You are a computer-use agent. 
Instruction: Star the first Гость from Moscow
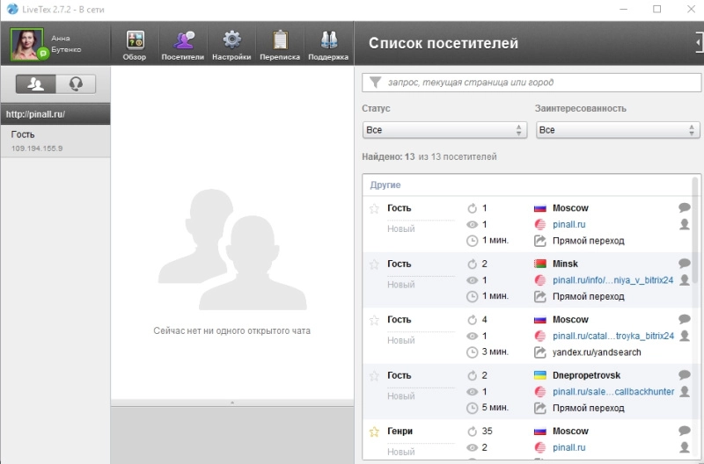click(x=373, y=209)
